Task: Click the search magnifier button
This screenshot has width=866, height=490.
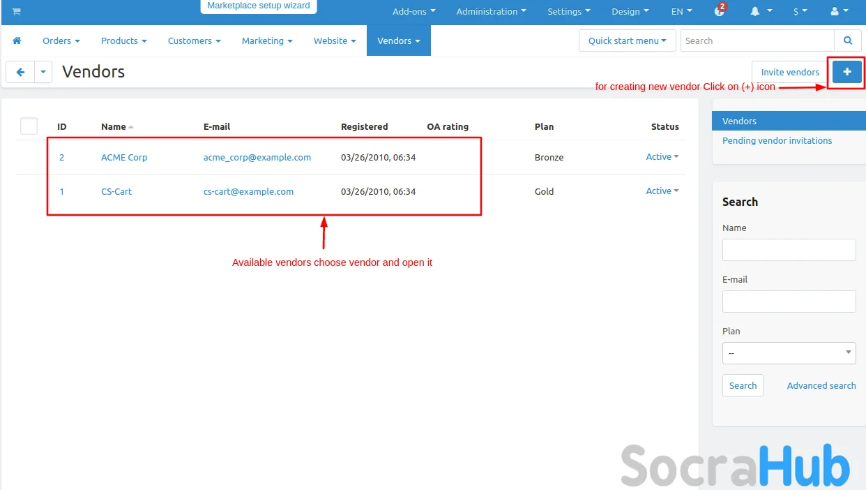Action: coord(848,41)
